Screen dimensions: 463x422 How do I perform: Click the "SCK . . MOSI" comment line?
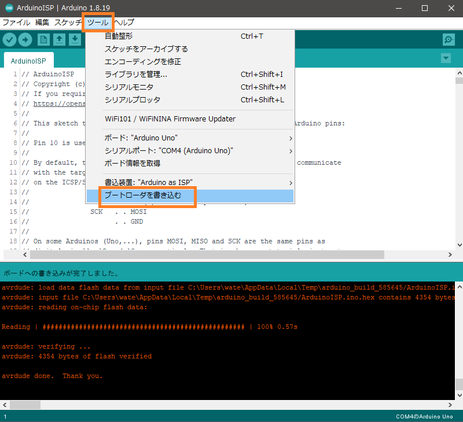click(x=119, y=212)
